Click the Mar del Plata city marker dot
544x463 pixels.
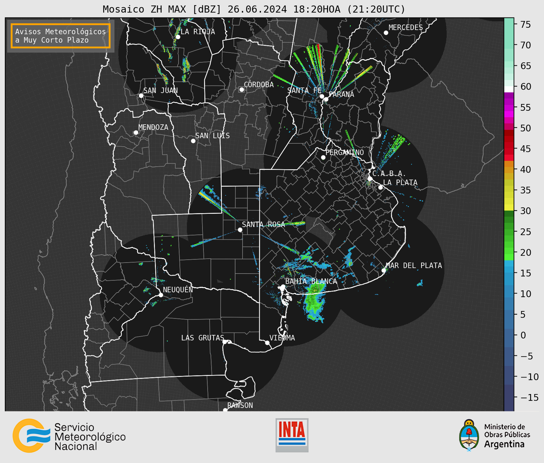tap(384, 270)
